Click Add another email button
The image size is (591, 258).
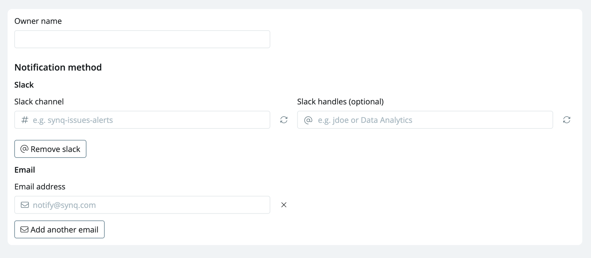(59, 229)
